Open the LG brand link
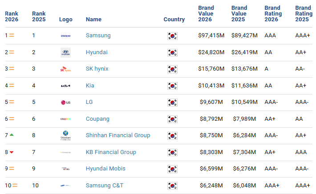Image resolution: width=316 pixels, height=194 pixels. [x=89, y=102]
